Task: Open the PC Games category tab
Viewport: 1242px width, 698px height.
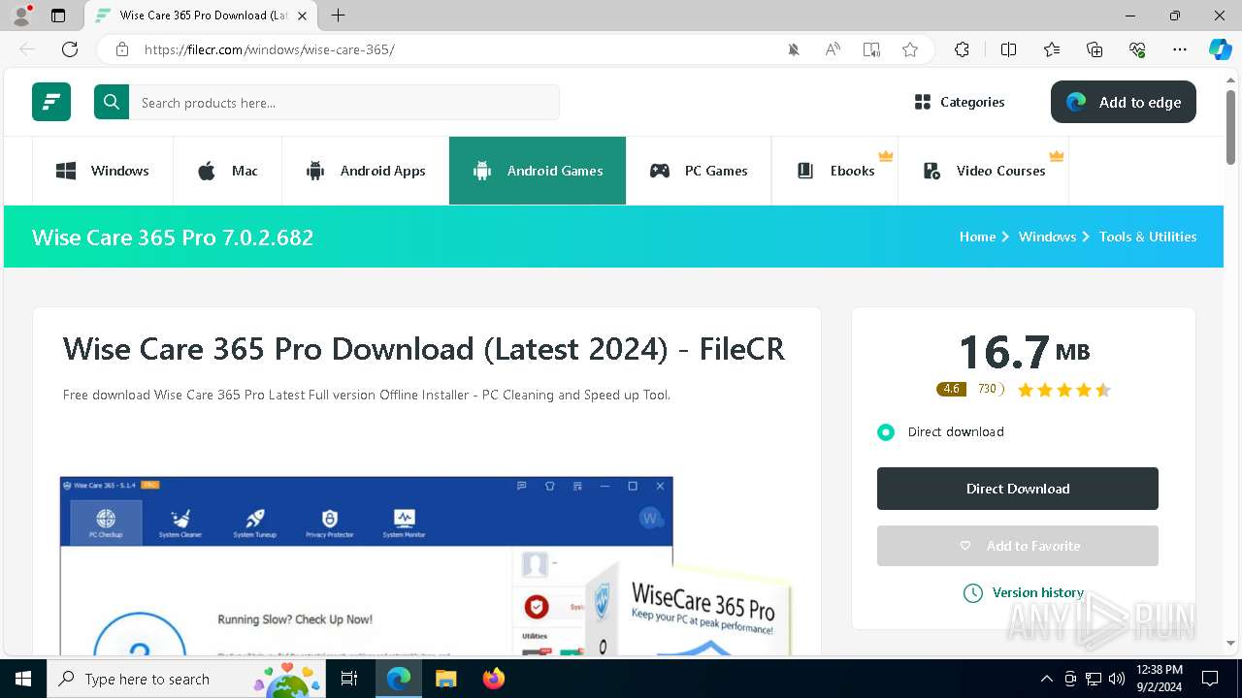Action: tap(699, 171)
